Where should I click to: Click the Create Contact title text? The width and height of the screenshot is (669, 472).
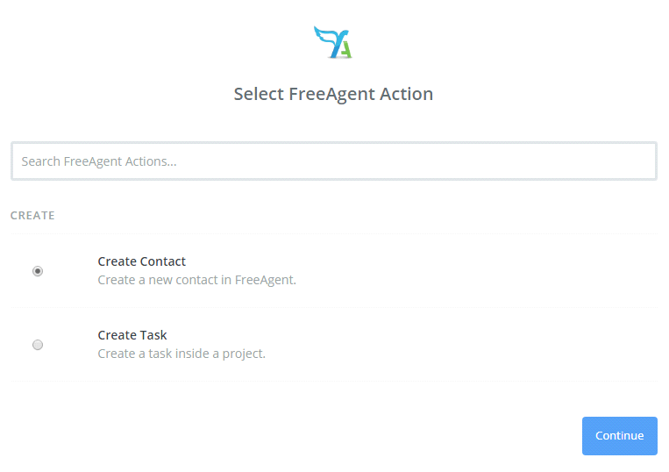[x=142, y=261]
